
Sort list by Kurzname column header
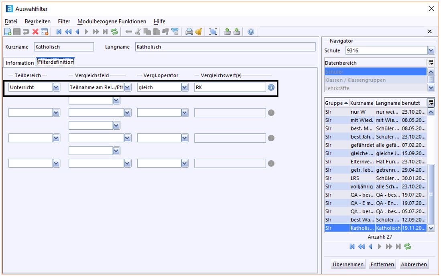tap(362, 103)
